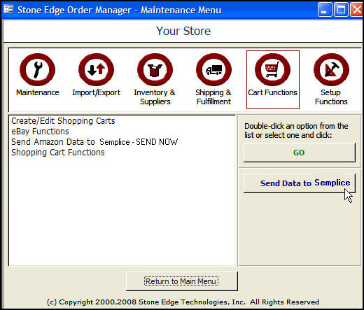Select the Import/Export arrows icon
This screenshot has height=310, width=364.
pyautogui.click(x=96, y=69)
